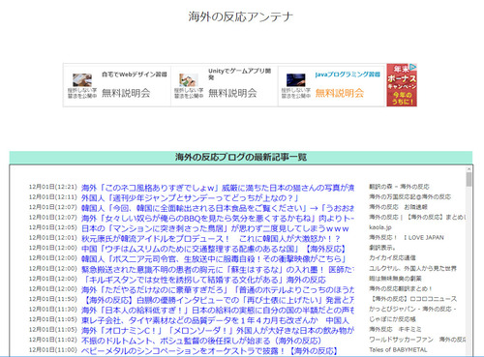Click the timestamp 12月01日(12:05)
The width and height of the screenshot is (484, 357).
[53, 227]
